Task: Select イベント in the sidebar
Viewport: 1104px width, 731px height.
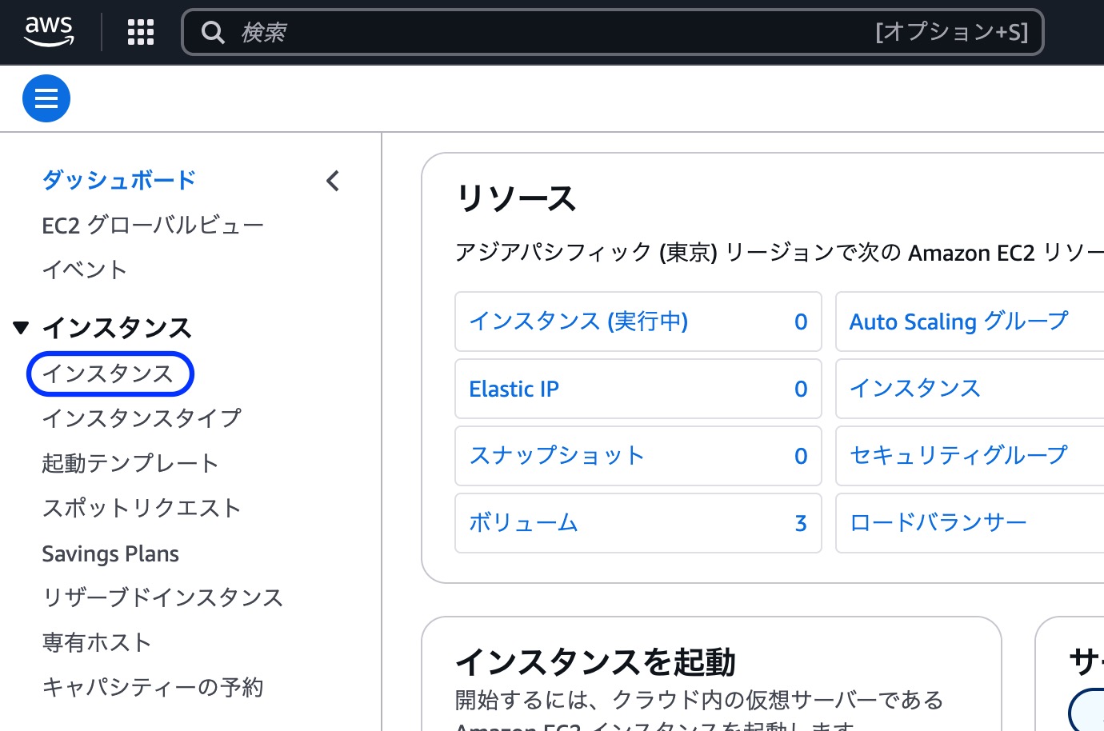Action: coord(83,270)
